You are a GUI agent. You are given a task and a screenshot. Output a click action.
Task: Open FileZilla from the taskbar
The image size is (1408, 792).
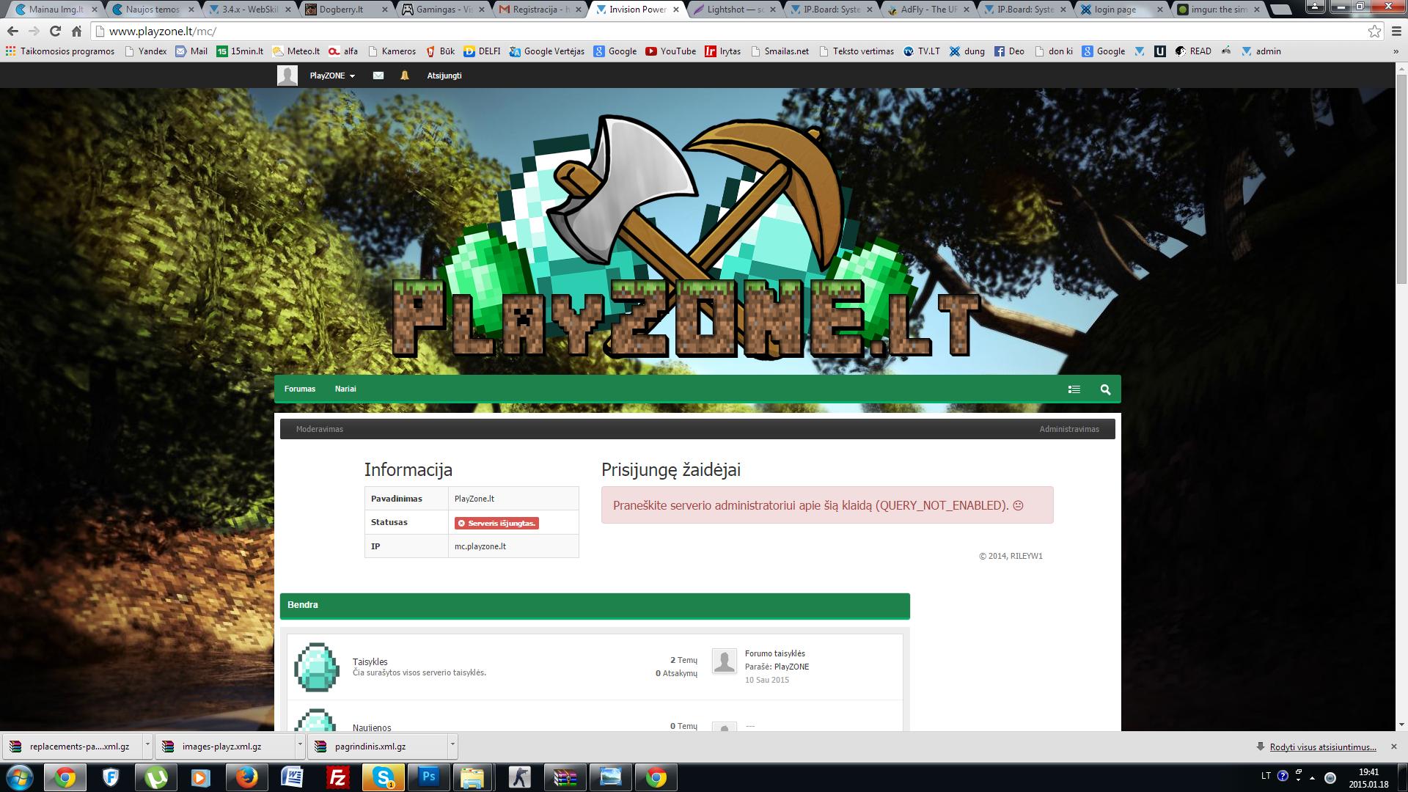coord(337,777)
